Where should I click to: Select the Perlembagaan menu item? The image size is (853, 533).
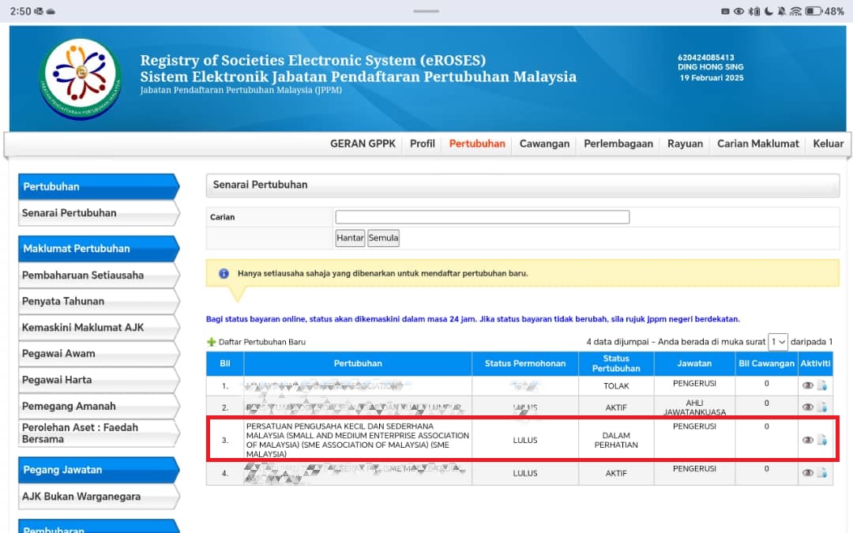(x=618, y=144)
